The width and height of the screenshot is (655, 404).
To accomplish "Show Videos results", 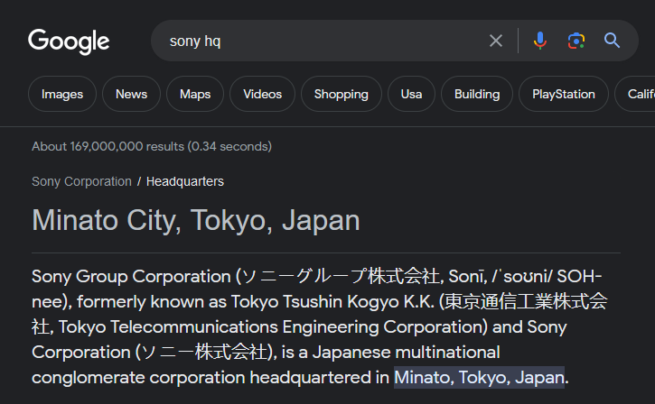I will tap(262, 94).
